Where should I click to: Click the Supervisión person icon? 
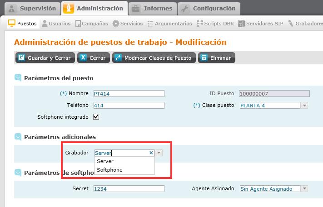[12, 9]
